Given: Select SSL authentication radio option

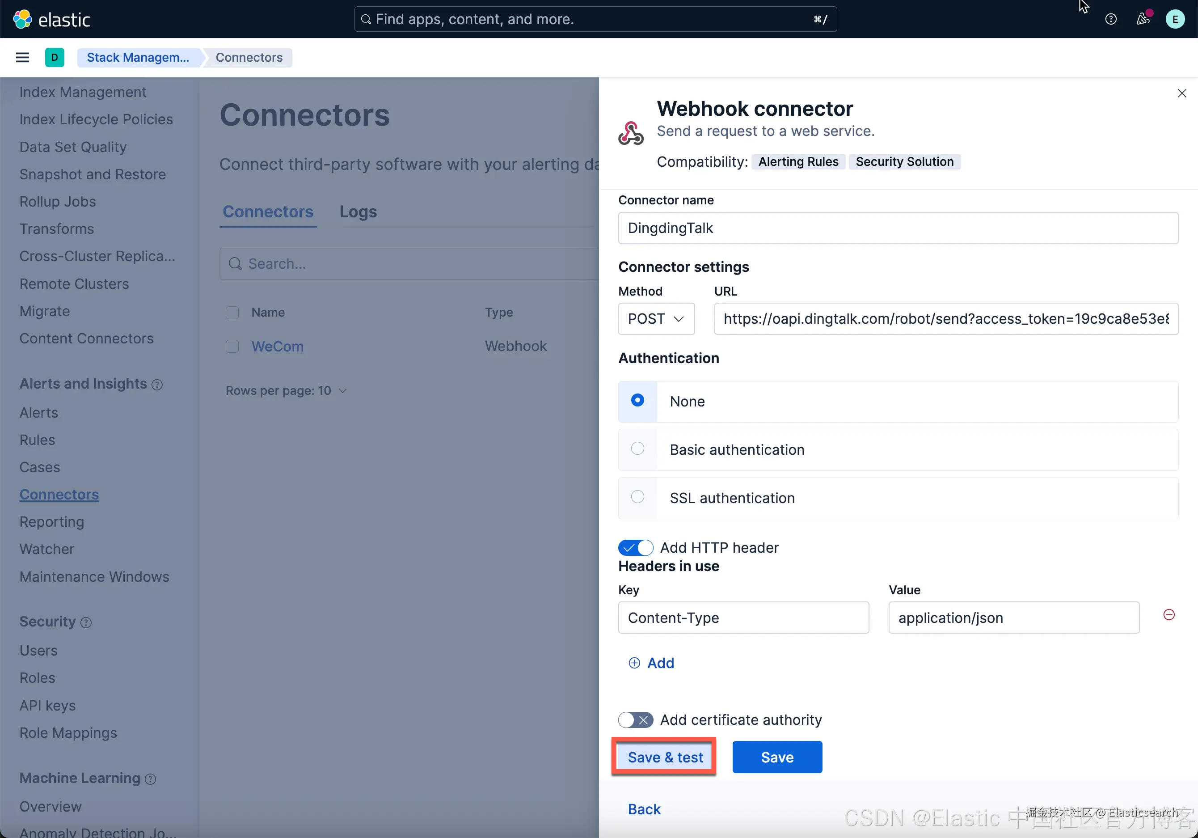Looking at the screenshot, I should coord(637,497).
